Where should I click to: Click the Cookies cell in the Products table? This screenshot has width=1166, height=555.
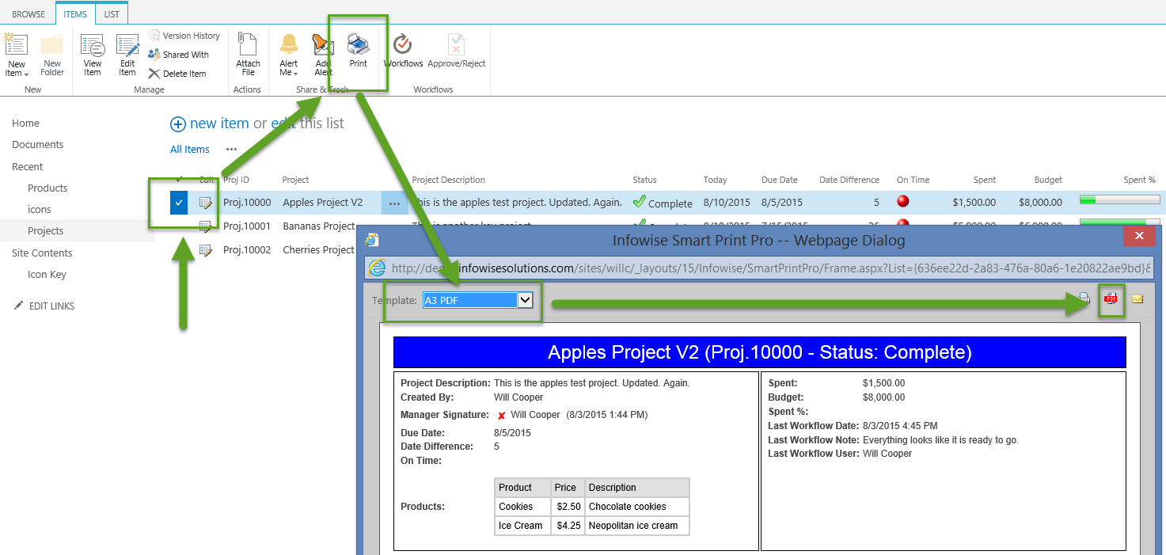click(x=521, y=507)
